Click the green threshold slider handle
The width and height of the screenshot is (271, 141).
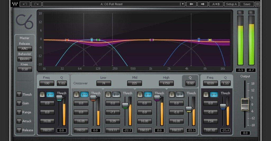(125, 105)
